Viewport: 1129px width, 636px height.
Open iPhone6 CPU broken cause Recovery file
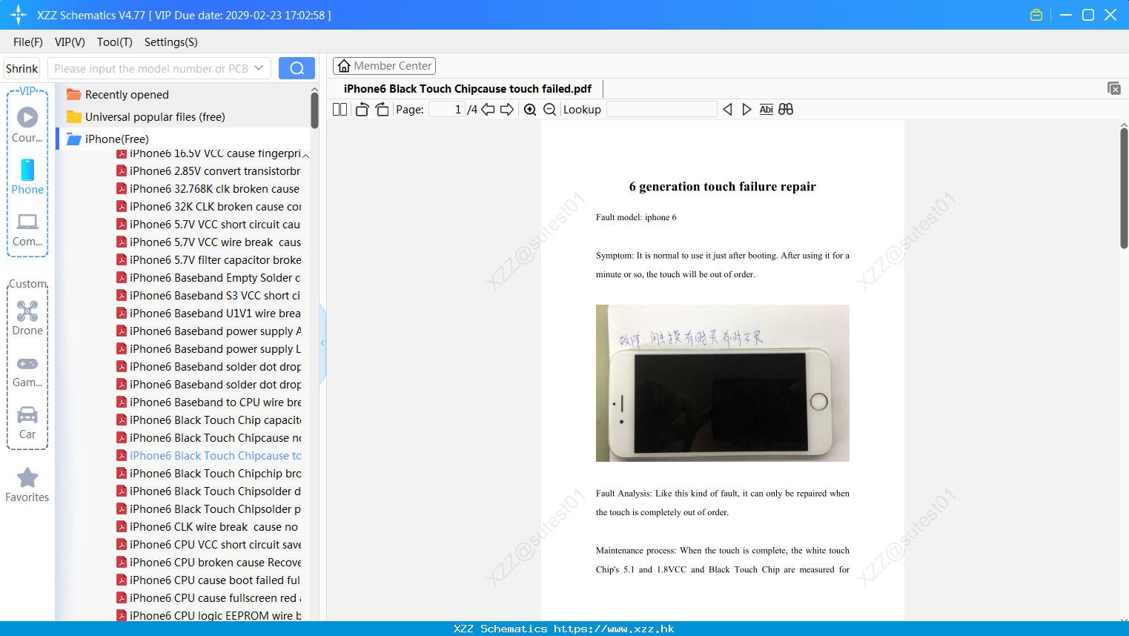[209, 563]
